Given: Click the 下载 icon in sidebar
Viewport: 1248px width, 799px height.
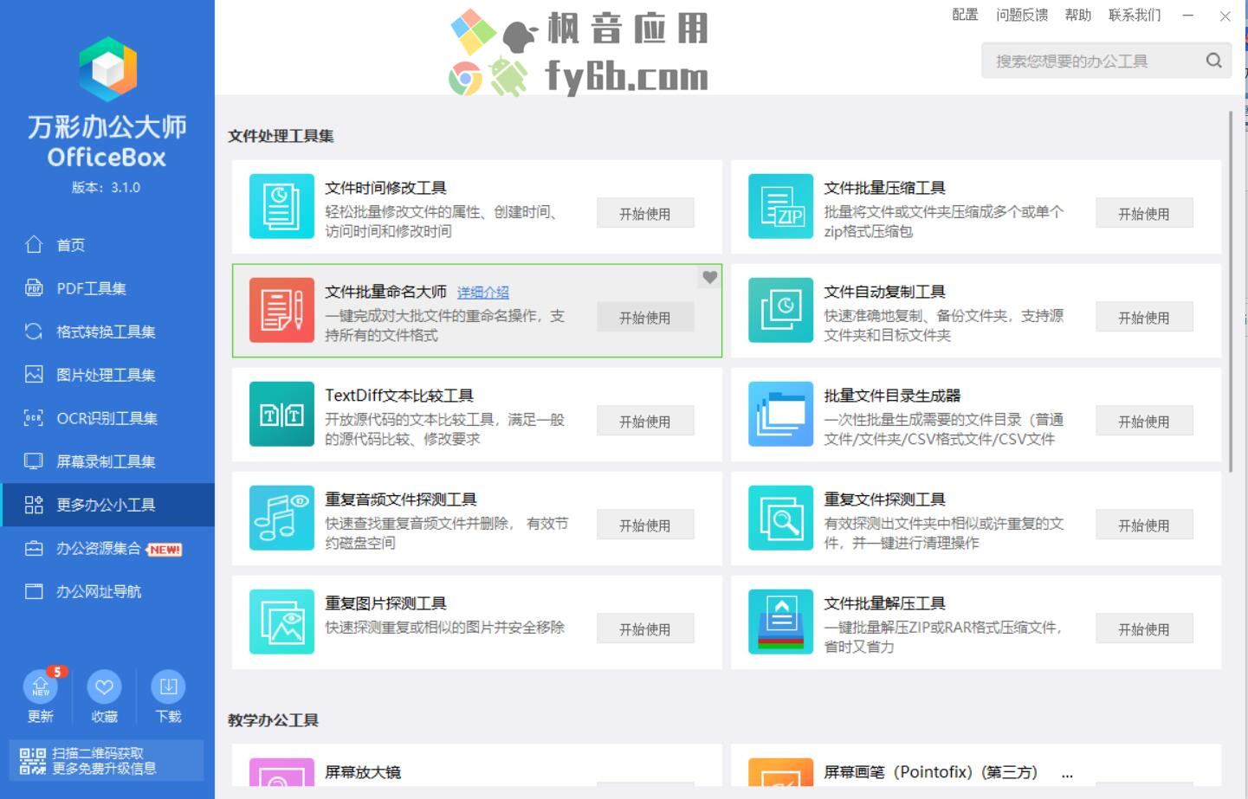Looking at the screenshot, I should pyautogui.click(x=168, y=686).
